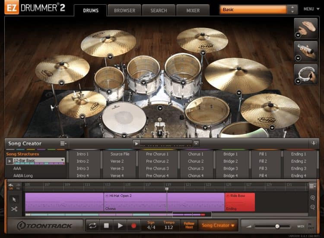Select Ending 1 part
The width and height of the screenshot is (324, 238).
coord(299,154)
